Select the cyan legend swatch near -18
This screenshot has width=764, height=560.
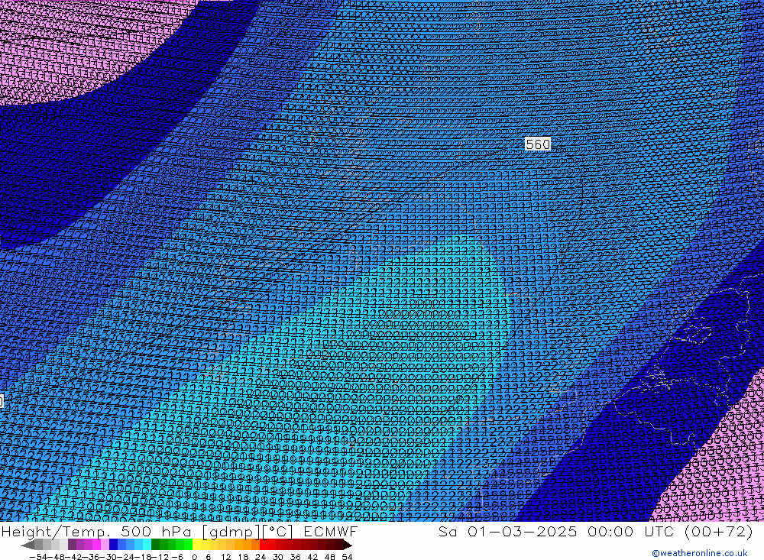tap(147, 545)
